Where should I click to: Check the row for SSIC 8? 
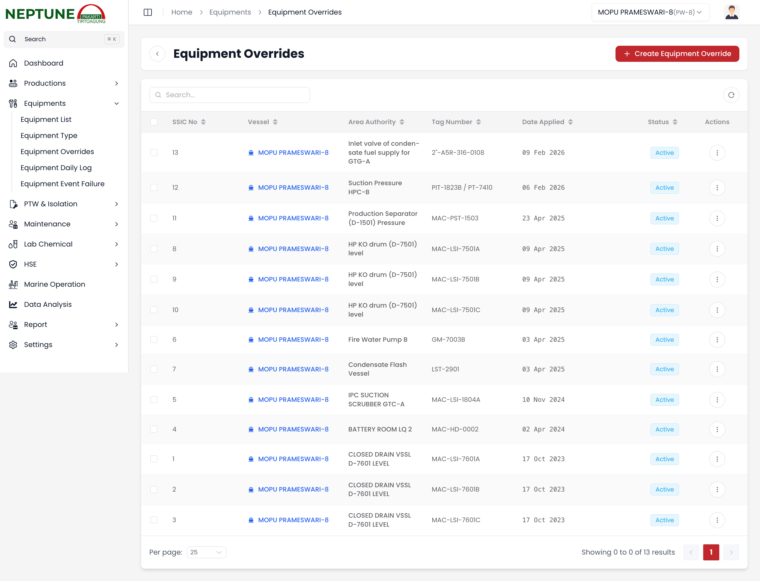coord(154,249)
